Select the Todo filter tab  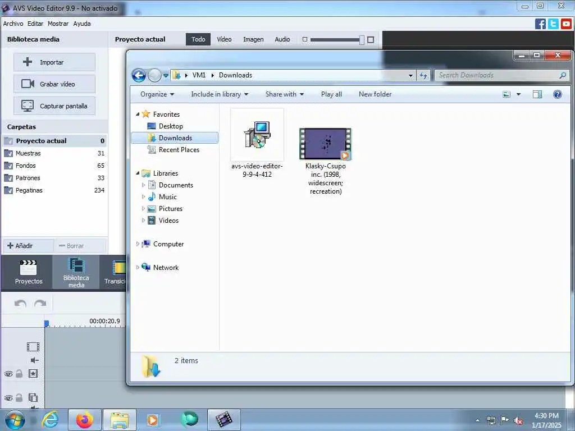point(198,39)
